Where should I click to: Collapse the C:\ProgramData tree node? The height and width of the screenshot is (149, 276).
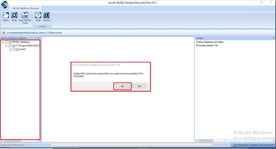tap(6, 46)
